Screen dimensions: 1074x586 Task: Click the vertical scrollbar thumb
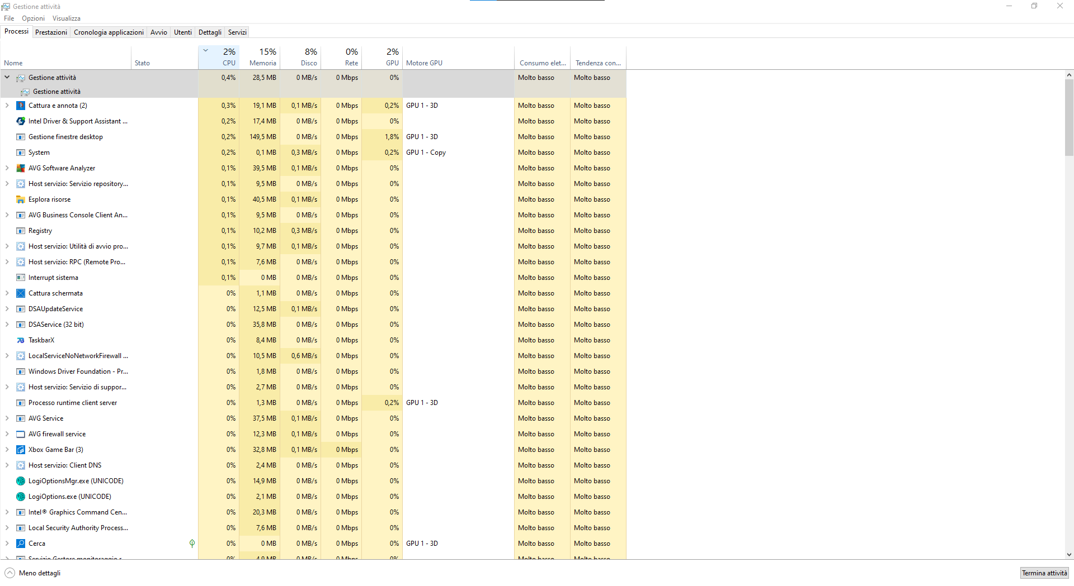pos(1069,117)
